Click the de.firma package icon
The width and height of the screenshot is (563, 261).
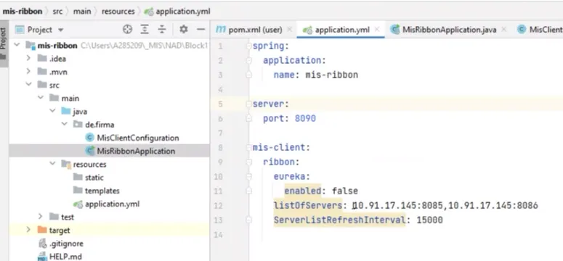click(78, 125)
